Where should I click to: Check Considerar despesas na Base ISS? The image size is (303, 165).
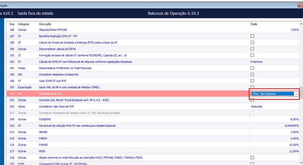(x=252, y=74)
